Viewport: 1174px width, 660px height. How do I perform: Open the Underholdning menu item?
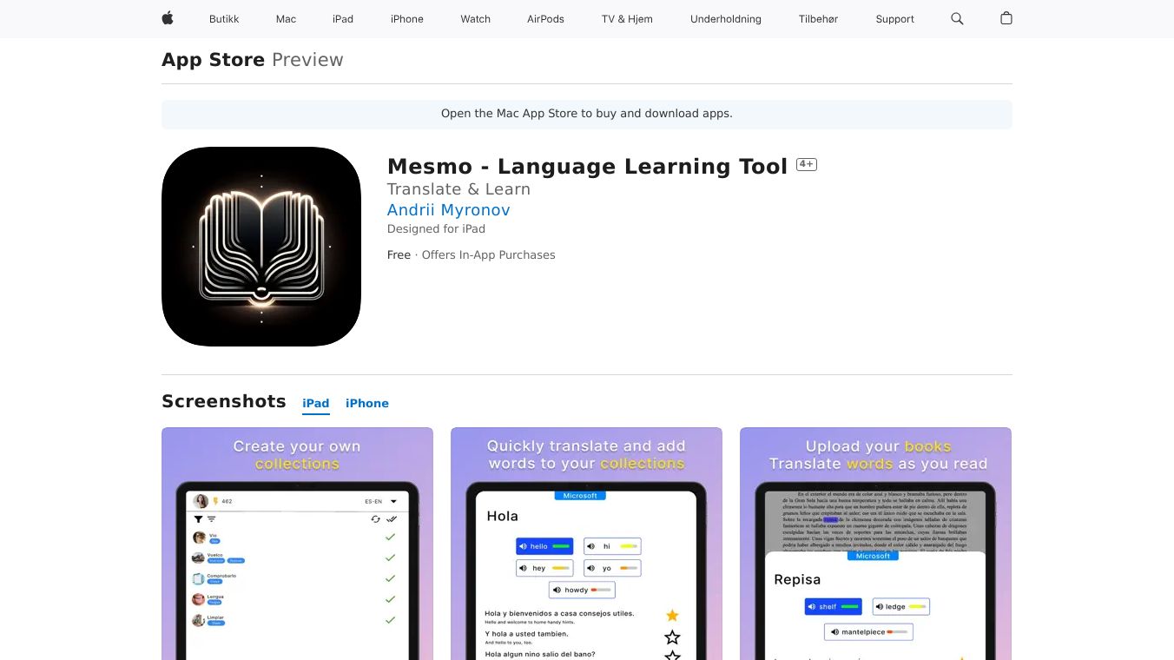coord(726,19)
